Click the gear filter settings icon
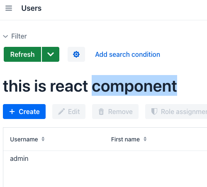 pos(76,54)
